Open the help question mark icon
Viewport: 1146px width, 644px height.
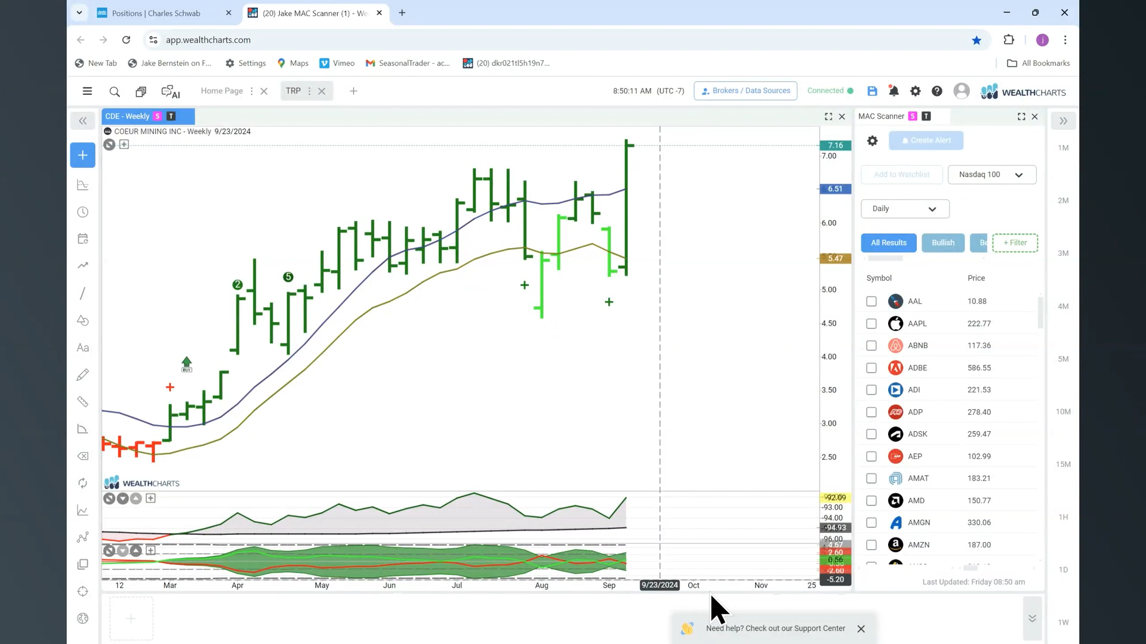(x=937, y=91)
